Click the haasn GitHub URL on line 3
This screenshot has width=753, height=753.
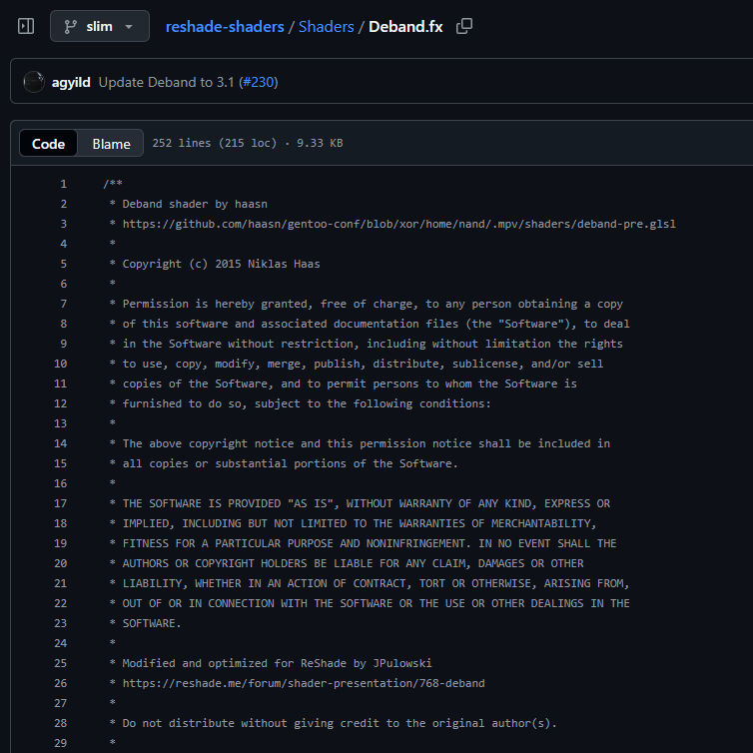coord(398,224)
